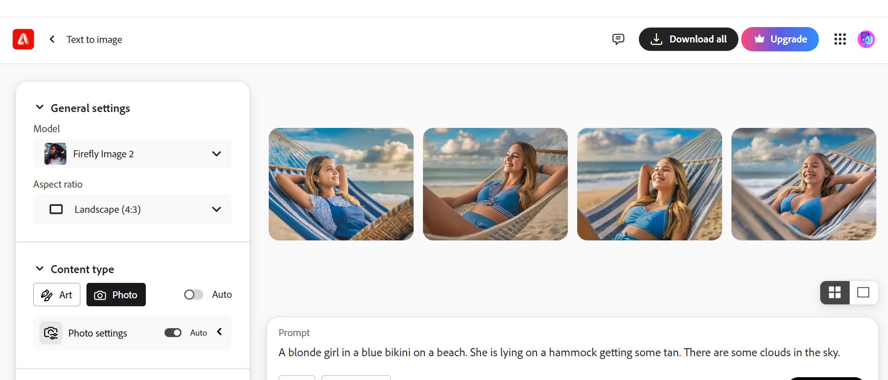This screenshot has height=380, width=888.
Task: Click into the prompt text field
Action: [x=559, y=352]
